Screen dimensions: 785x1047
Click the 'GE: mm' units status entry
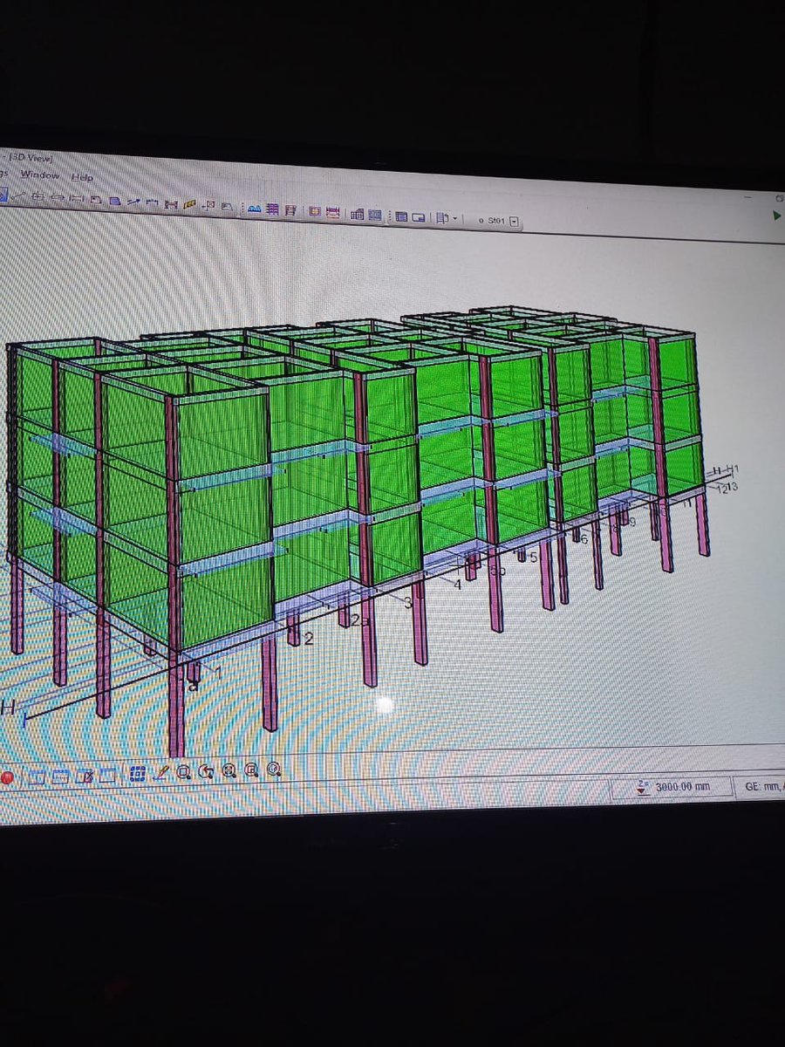[762, 786]
